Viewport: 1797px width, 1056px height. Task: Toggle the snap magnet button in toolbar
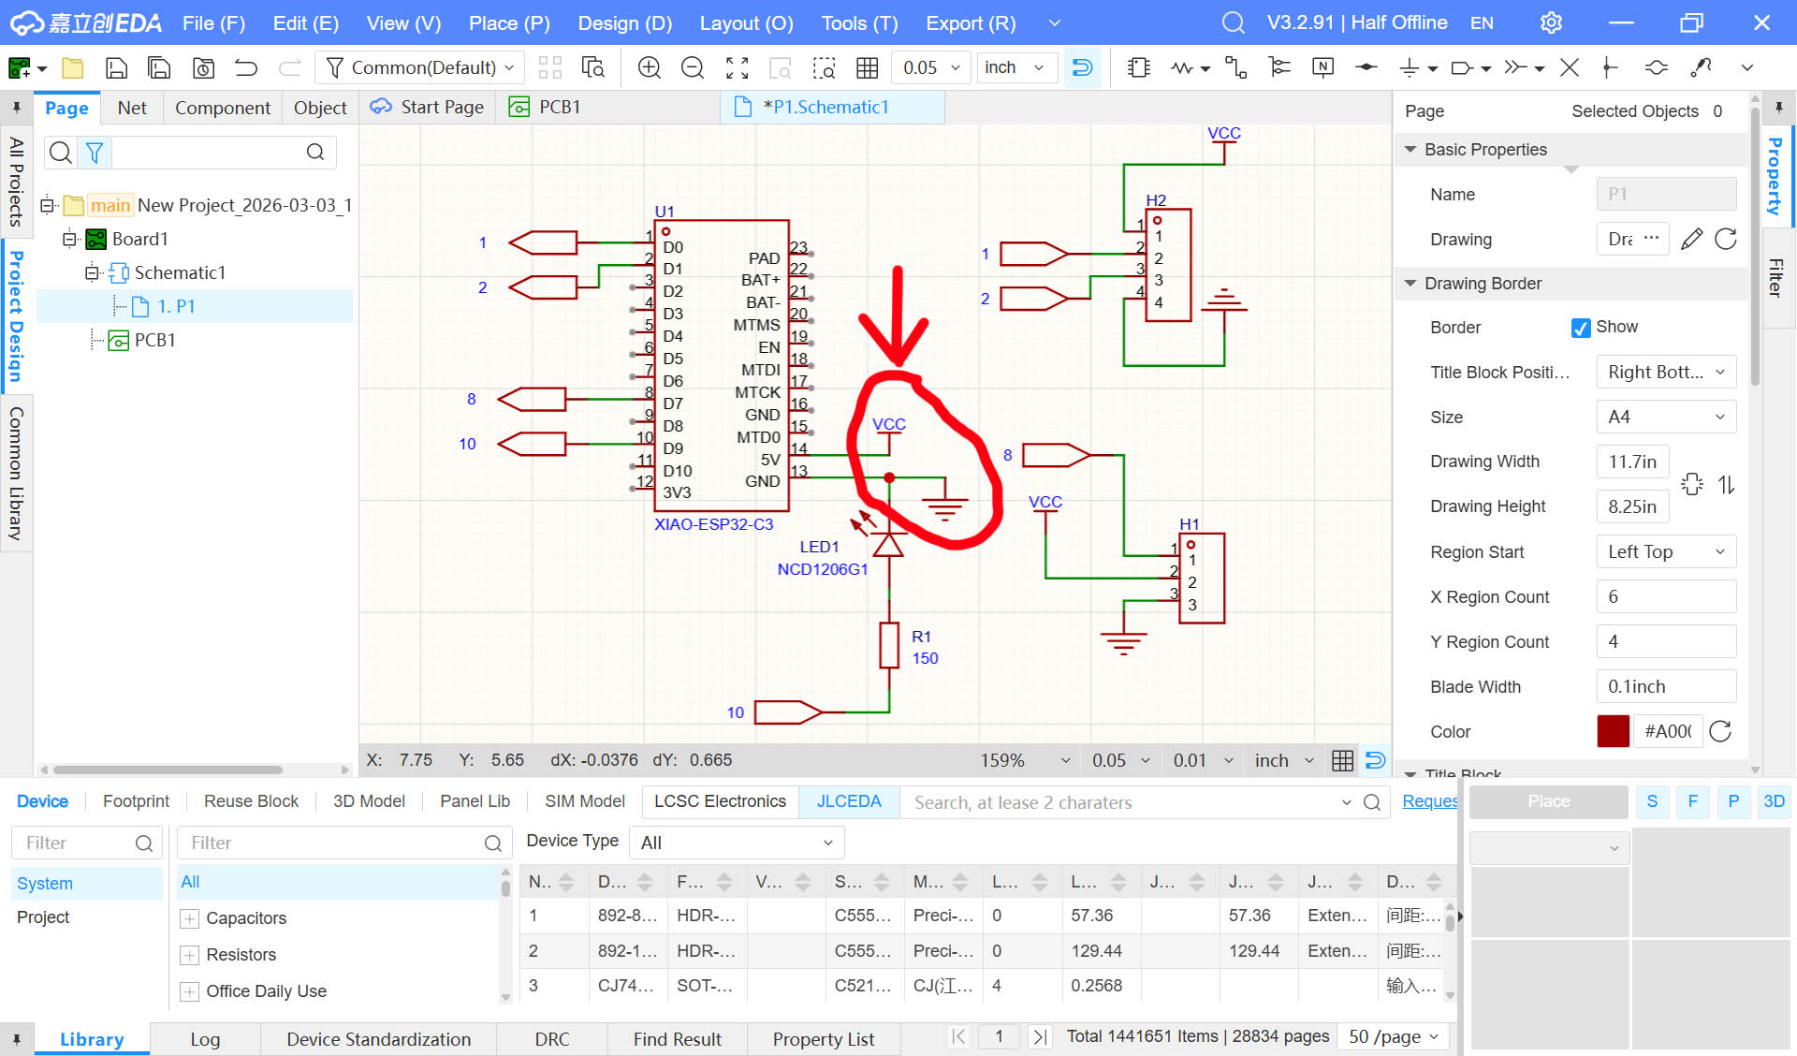[x=1082, y=67]
